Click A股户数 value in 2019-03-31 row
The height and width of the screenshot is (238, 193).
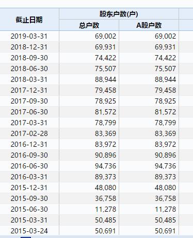[165, 36]
